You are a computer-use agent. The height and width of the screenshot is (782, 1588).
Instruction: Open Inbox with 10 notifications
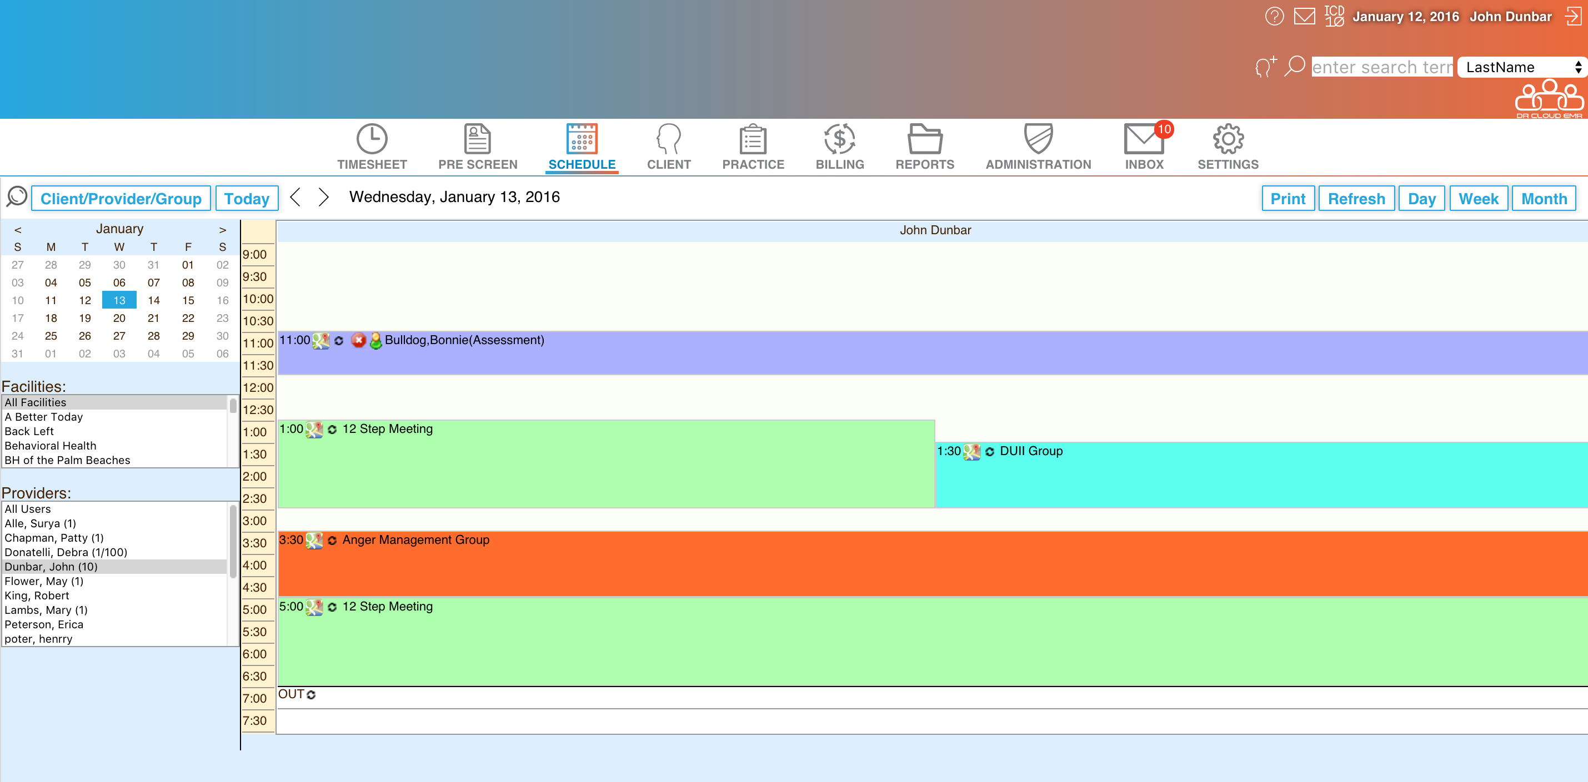(1144, 139)
